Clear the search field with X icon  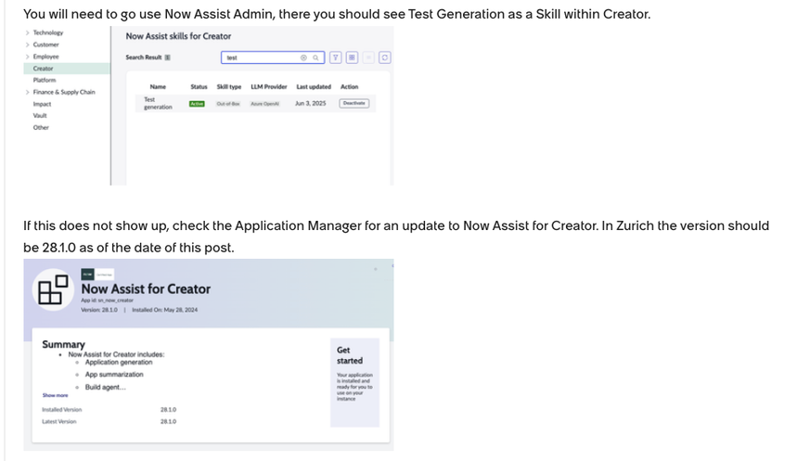pos(303,58)
